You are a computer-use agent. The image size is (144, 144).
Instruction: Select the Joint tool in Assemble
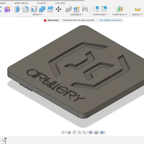pyautogui.click(x=69, y=9)
